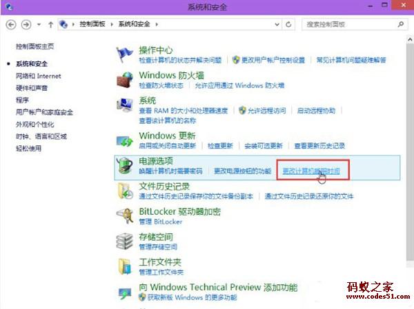Expand the arrow after 系统和安全 in the breadcrumb
414x309 pixels.
click(x=157, y=25)
